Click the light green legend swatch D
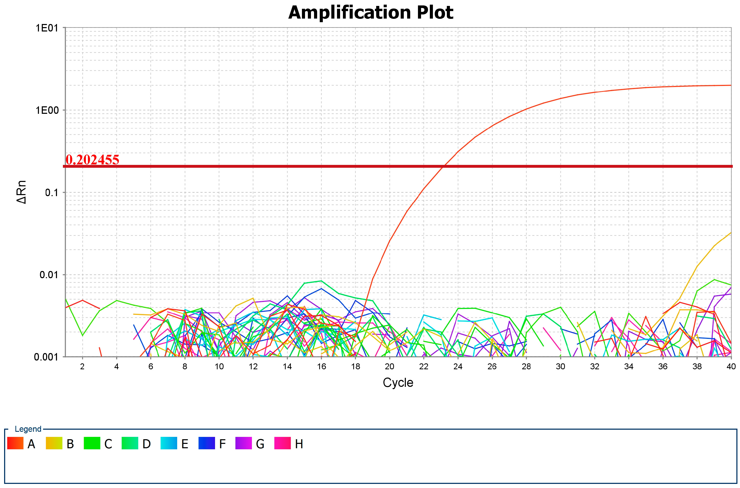Screen dimensions: 740x488 click(x=130, y=443)
